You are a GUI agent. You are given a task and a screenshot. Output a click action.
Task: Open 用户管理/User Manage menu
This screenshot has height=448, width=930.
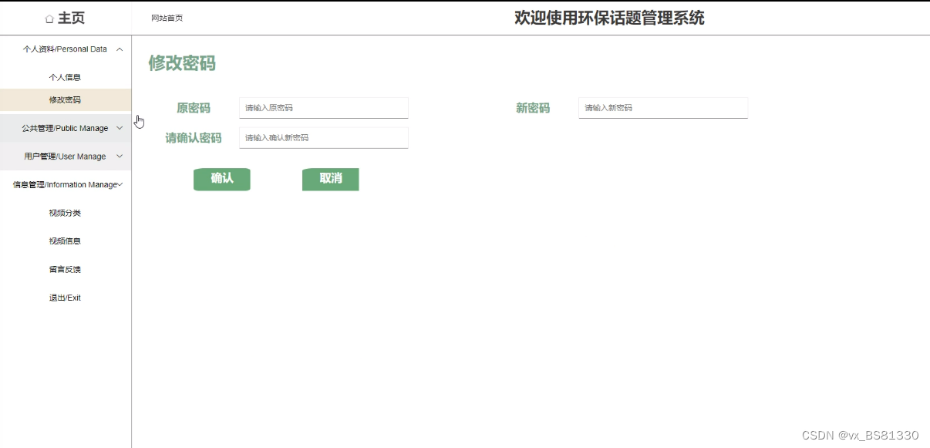click(x=66, y=156)
